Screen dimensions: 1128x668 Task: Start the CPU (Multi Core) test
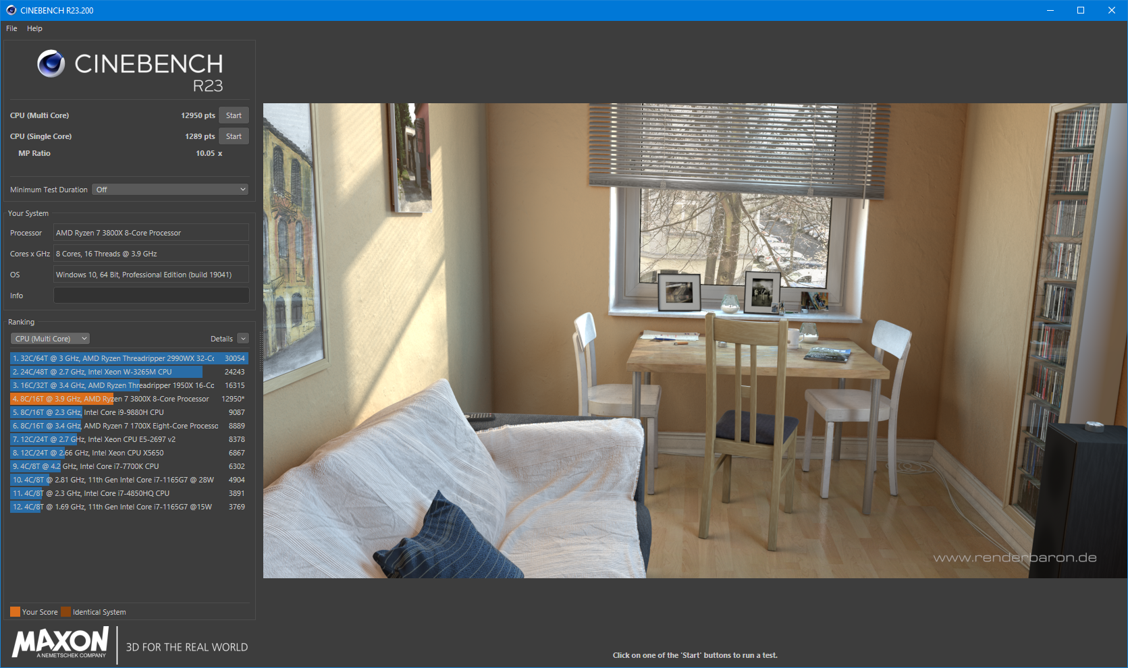[234, 115]
